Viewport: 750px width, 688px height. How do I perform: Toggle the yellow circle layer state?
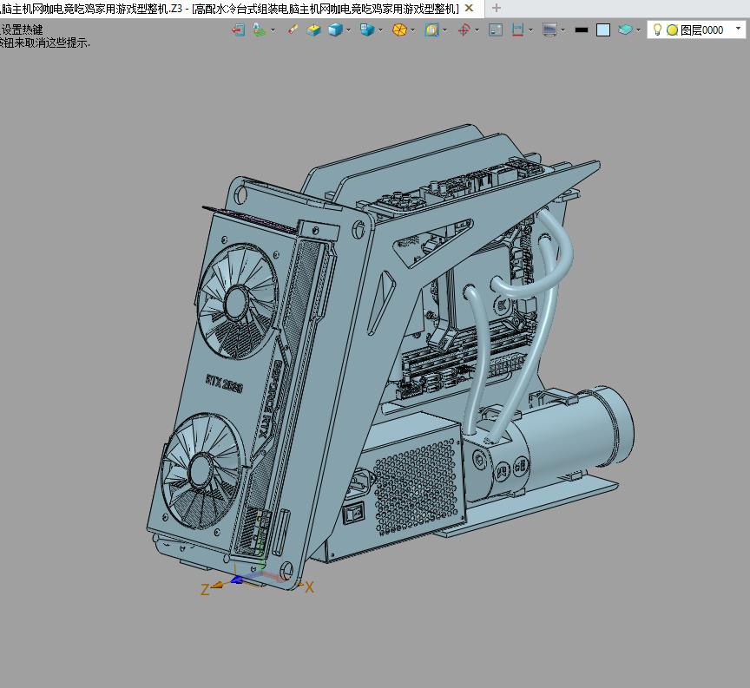click(x=672, y=29)
